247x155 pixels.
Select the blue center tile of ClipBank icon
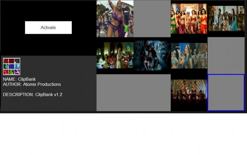point(11,66)
